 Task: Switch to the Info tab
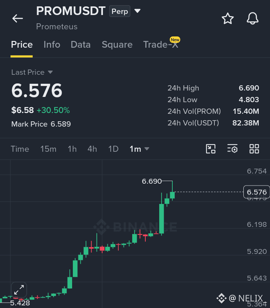point(52,45)
